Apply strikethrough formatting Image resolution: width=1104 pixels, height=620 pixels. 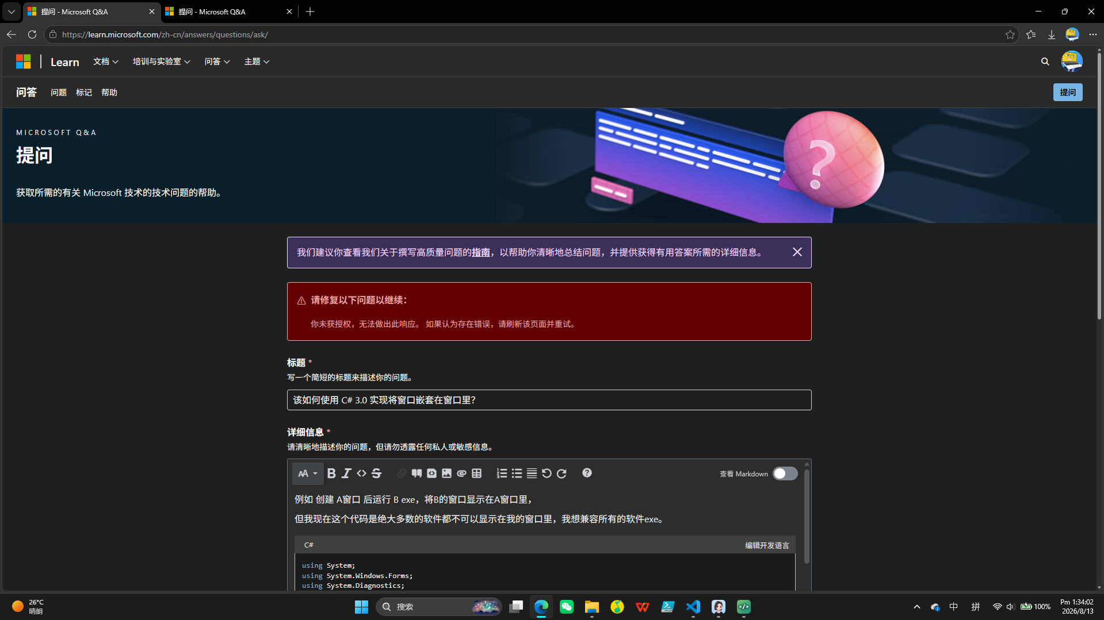[x=376, y=473]
